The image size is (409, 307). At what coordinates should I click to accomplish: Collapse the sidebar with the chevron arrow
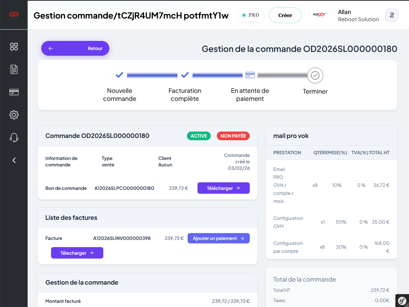point(14,160)
